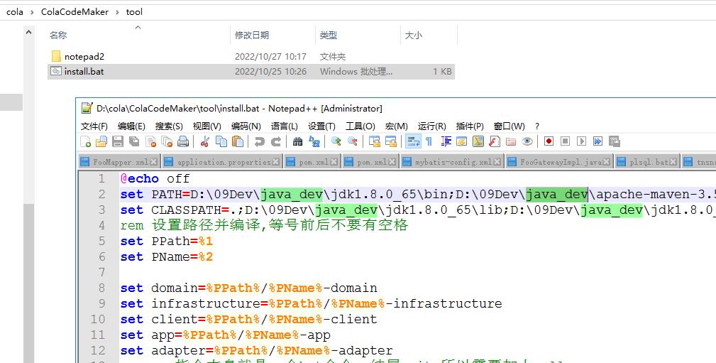The width and height of the screenshot is (716, 363).
Task: Run macro multiple times icon
Action: 597,141
